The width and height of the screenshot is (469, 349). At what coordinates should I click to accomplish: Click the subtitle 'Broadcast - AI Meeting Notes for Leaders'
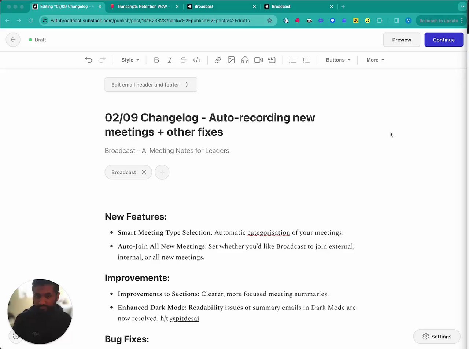click(167, 151)
